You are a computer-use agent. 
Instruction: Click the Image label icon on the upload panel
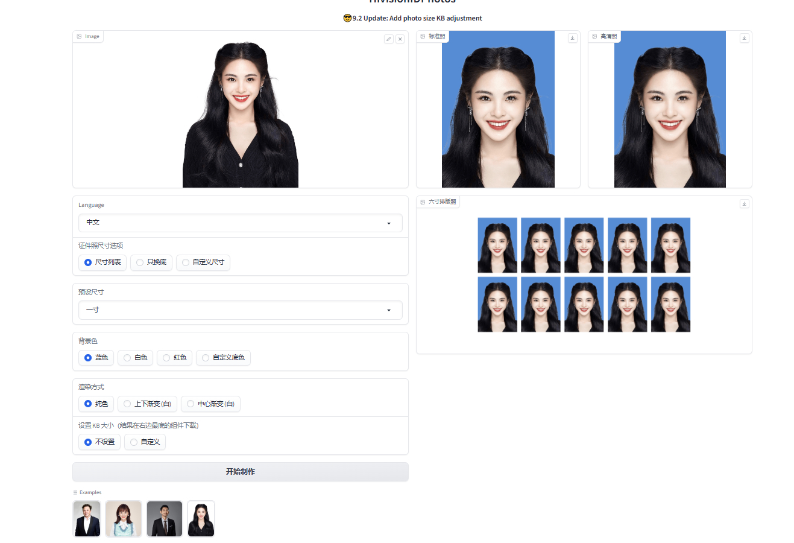coord(79,37)
